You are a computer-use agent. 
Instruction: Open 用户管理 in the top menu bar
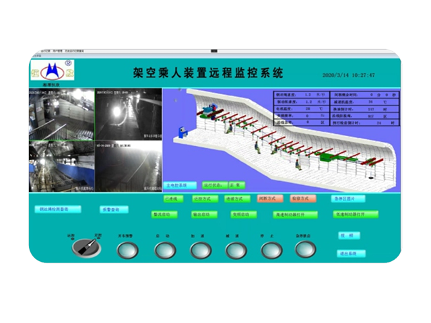(57, 51)
